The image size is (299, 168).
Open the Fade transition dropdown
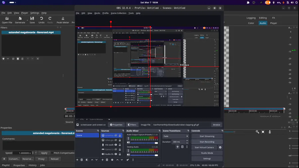click(x=175, y=136)
